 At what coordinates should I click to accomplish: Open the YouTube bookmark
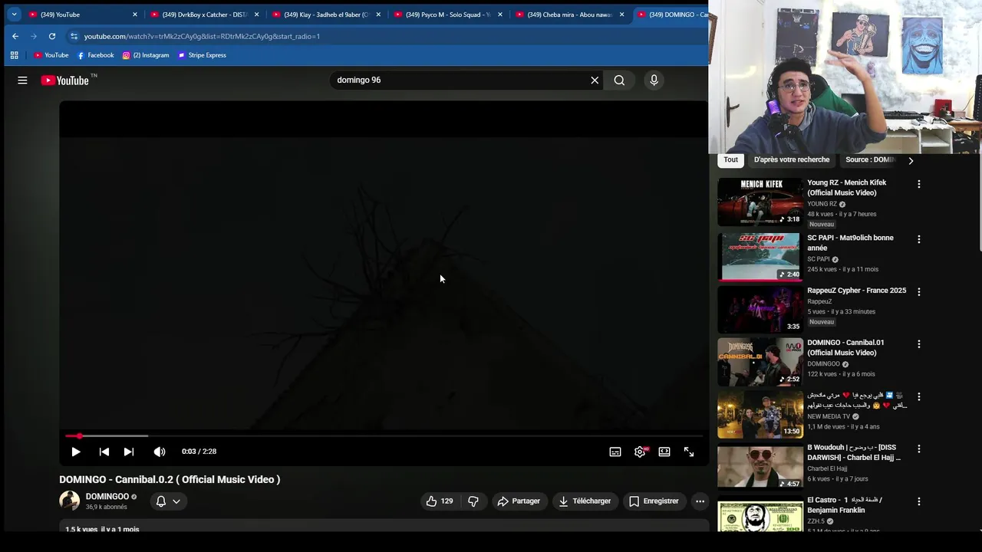coord(51,55)
